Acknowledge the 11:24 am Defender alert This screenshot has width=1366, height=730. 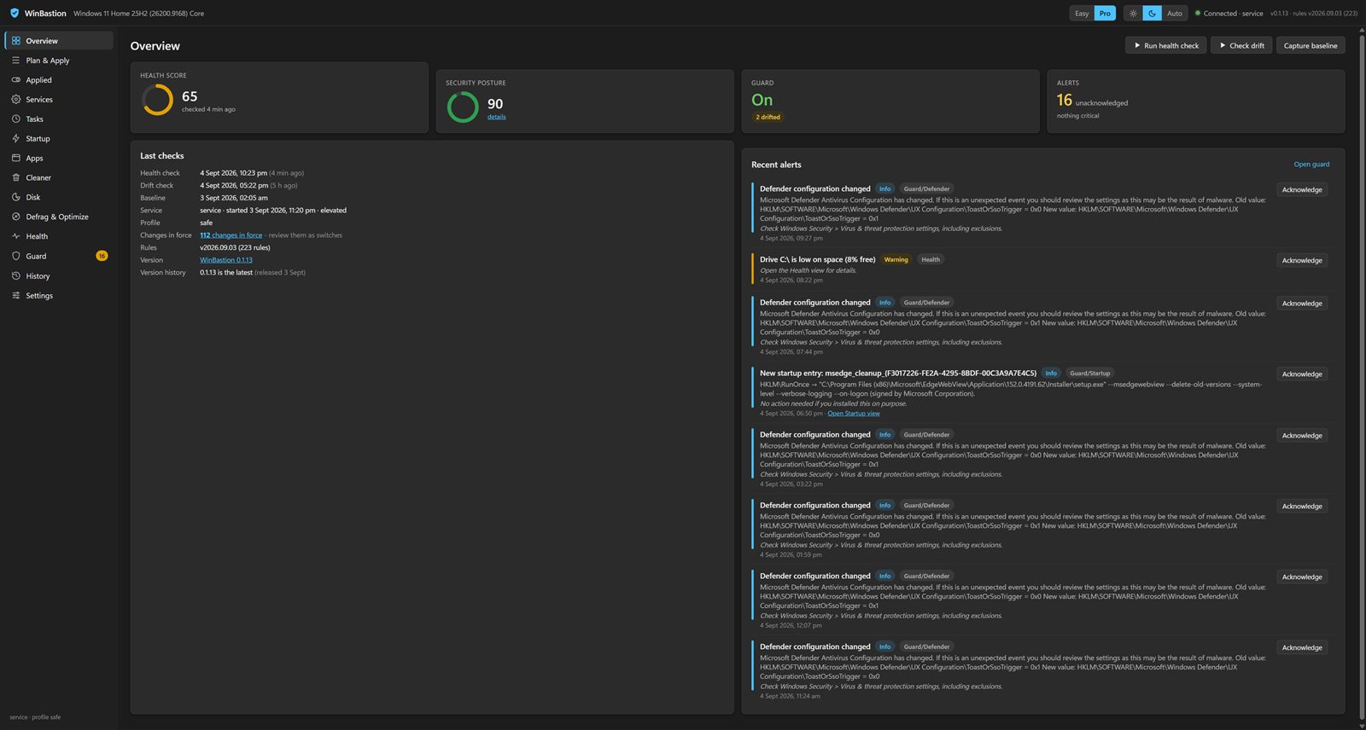point(1302,647)
